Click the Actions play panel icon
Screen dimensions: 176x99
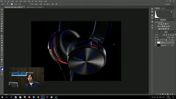coord(152,12)
